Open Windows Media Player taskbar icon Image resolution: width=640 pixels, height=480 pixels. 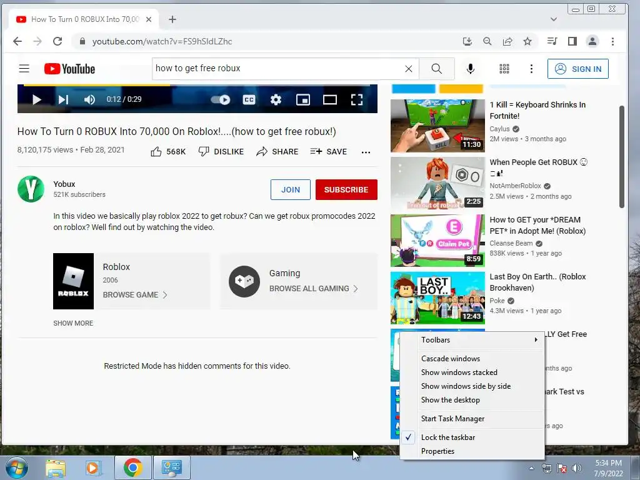pos(92,467)
